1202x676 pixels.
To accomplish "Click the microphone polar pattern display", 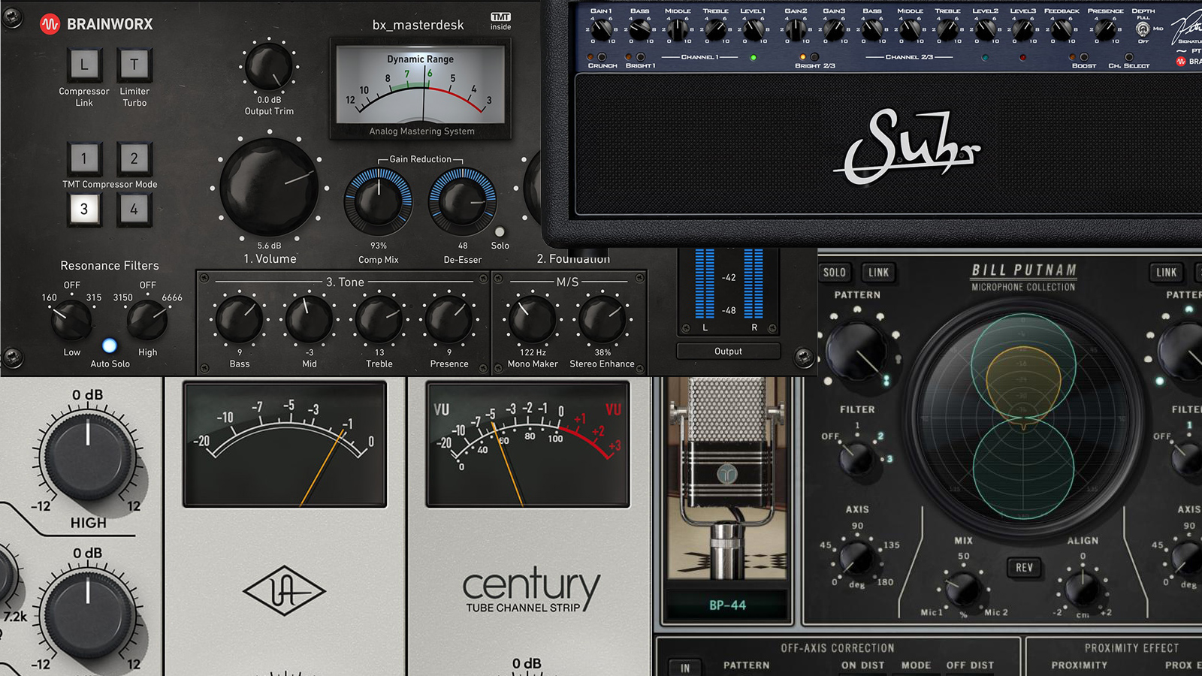I will 1022,416.
